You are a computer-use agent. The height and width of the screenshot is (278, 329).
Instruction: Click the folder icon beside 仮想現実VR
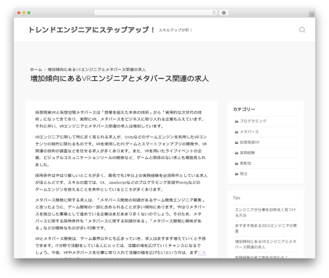(x=236, y=143)
